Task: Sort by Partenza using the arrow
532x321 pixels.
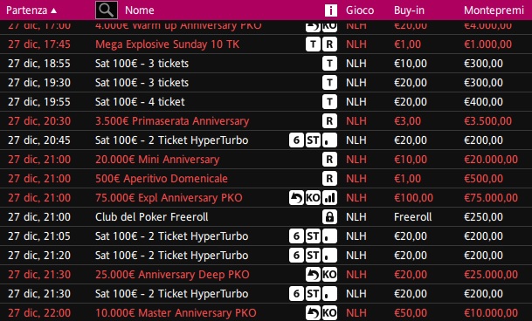Action: (x=53, y=10)
